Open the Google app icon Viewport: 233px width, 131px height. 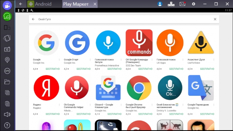click(46, 43)
